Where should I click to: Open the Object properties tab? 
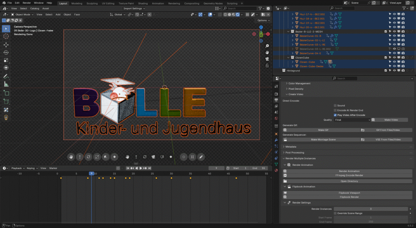tap(276, 134)
